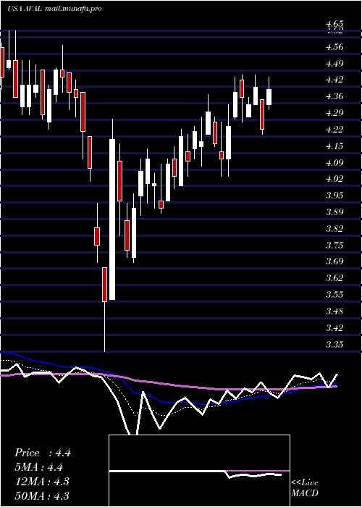Select the 3.75 price axis label
The width and height of the screenshot is (362, 507).
click(x=334, y=246)
